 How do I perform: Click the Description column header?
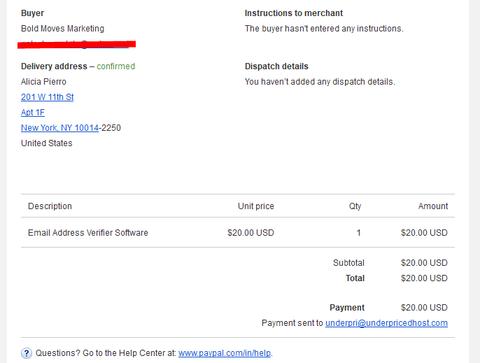point(50,206)
